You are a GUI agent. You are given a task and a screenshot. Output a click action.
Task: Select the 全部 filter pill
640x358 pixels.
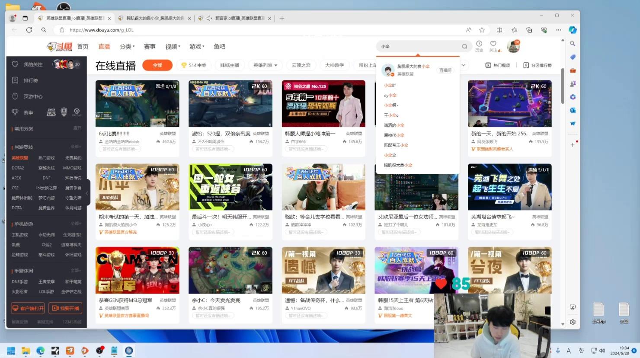(x=157, y=65)
